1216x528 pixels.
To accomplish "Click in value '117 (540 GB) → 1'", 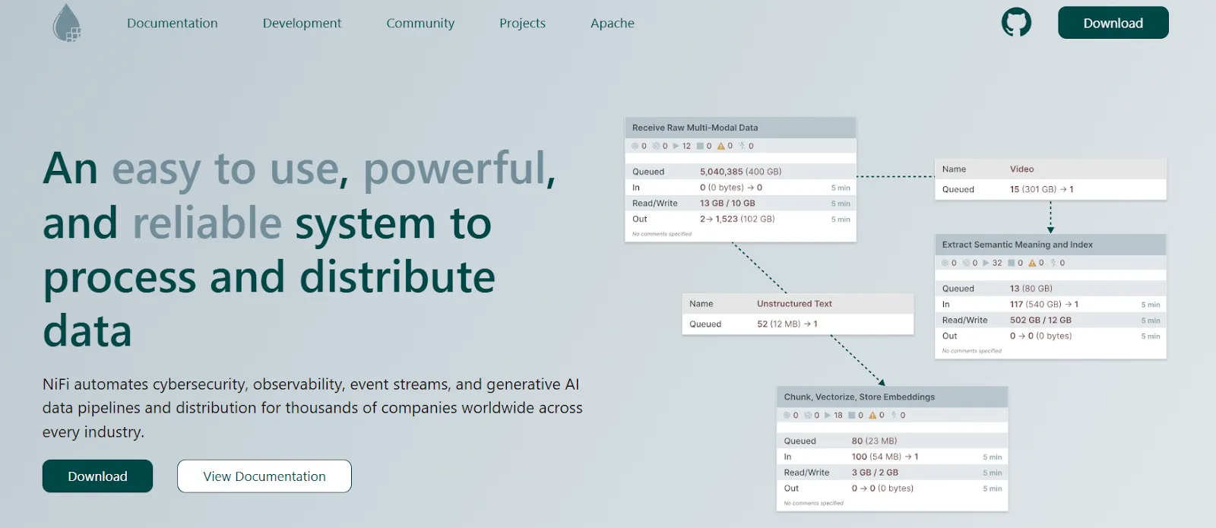I will click(x=1043, y=304).
